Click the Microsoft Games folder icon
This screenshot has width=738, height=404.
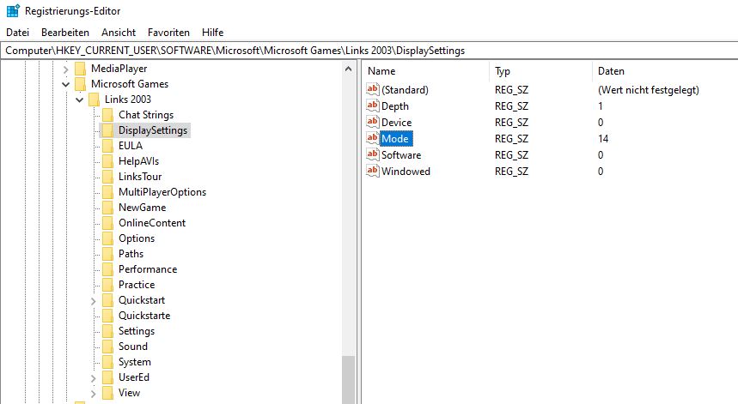81,84
